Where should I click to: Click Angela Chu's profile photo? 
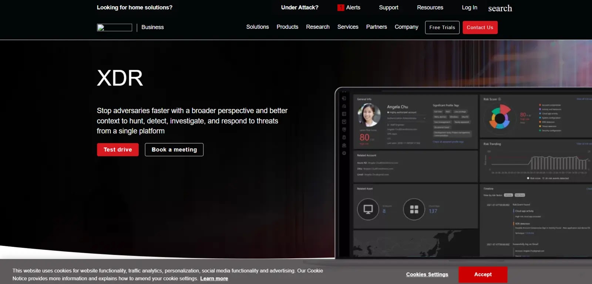point(369,115)
